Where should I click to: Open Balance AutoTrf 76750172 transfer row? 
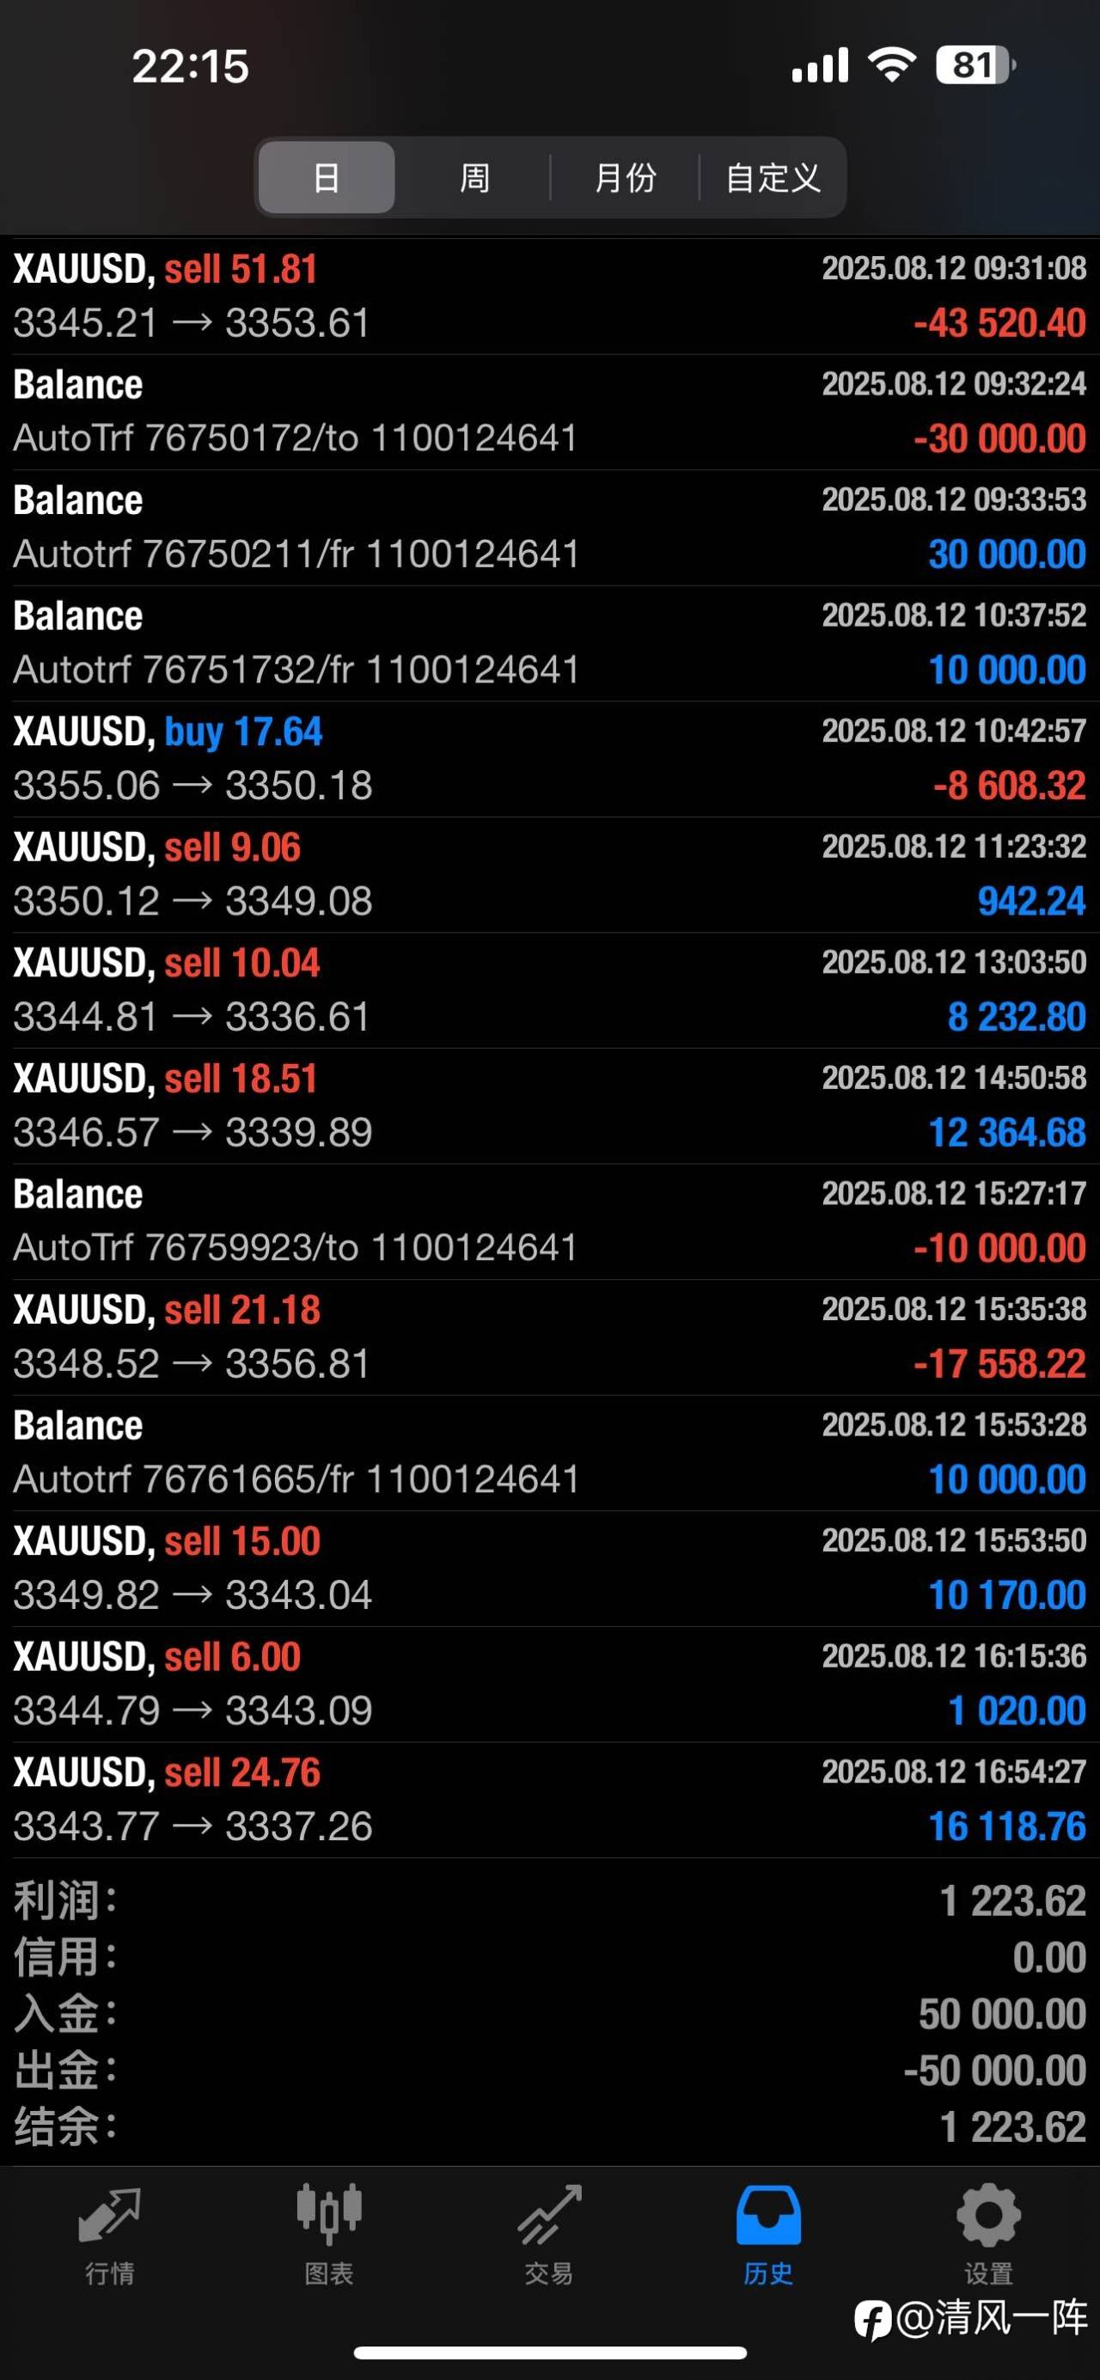[x=549, y=412]
